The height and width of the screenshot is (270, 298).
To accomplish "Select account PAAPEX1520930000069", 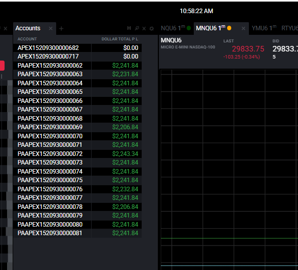I will pos(50,127).
